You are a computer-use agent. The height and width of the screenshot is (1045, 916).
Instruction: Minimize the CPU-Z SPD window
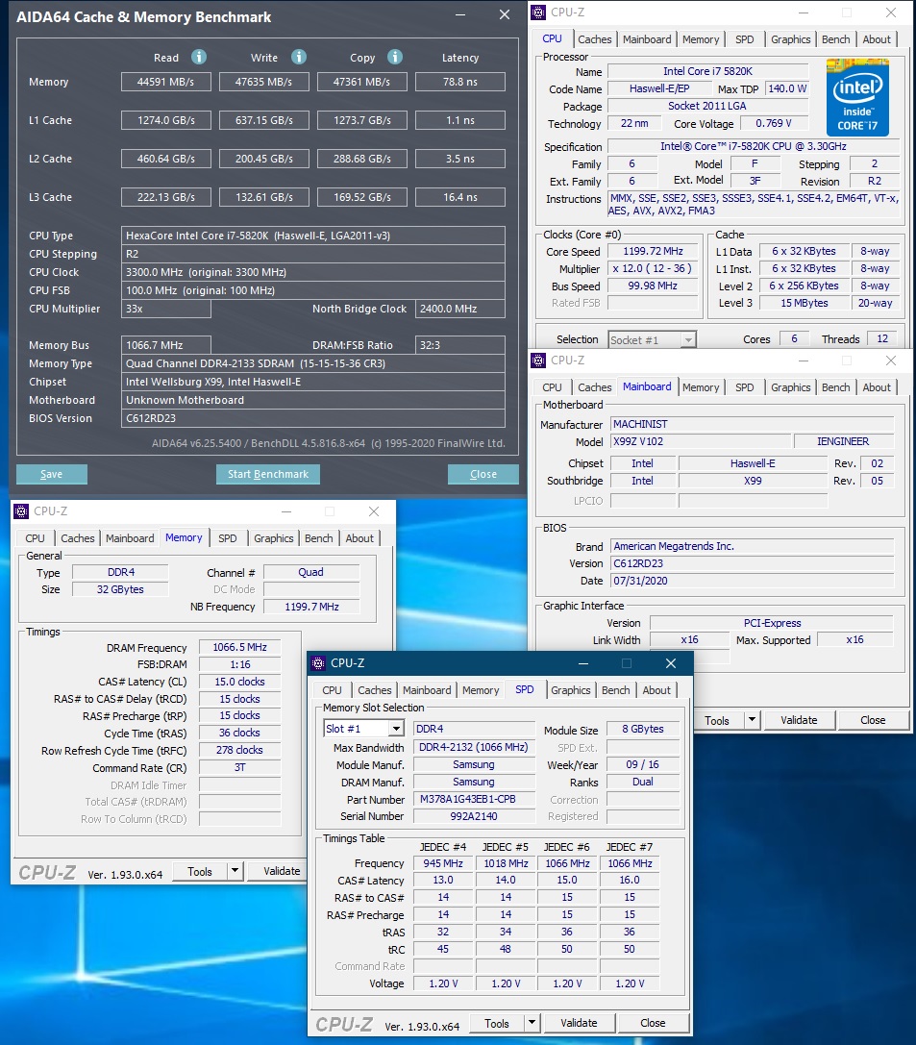(583, 663)
